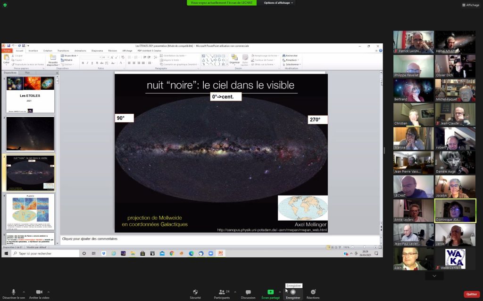Adjust the PowerPoint zoom slider

point(364,247)
